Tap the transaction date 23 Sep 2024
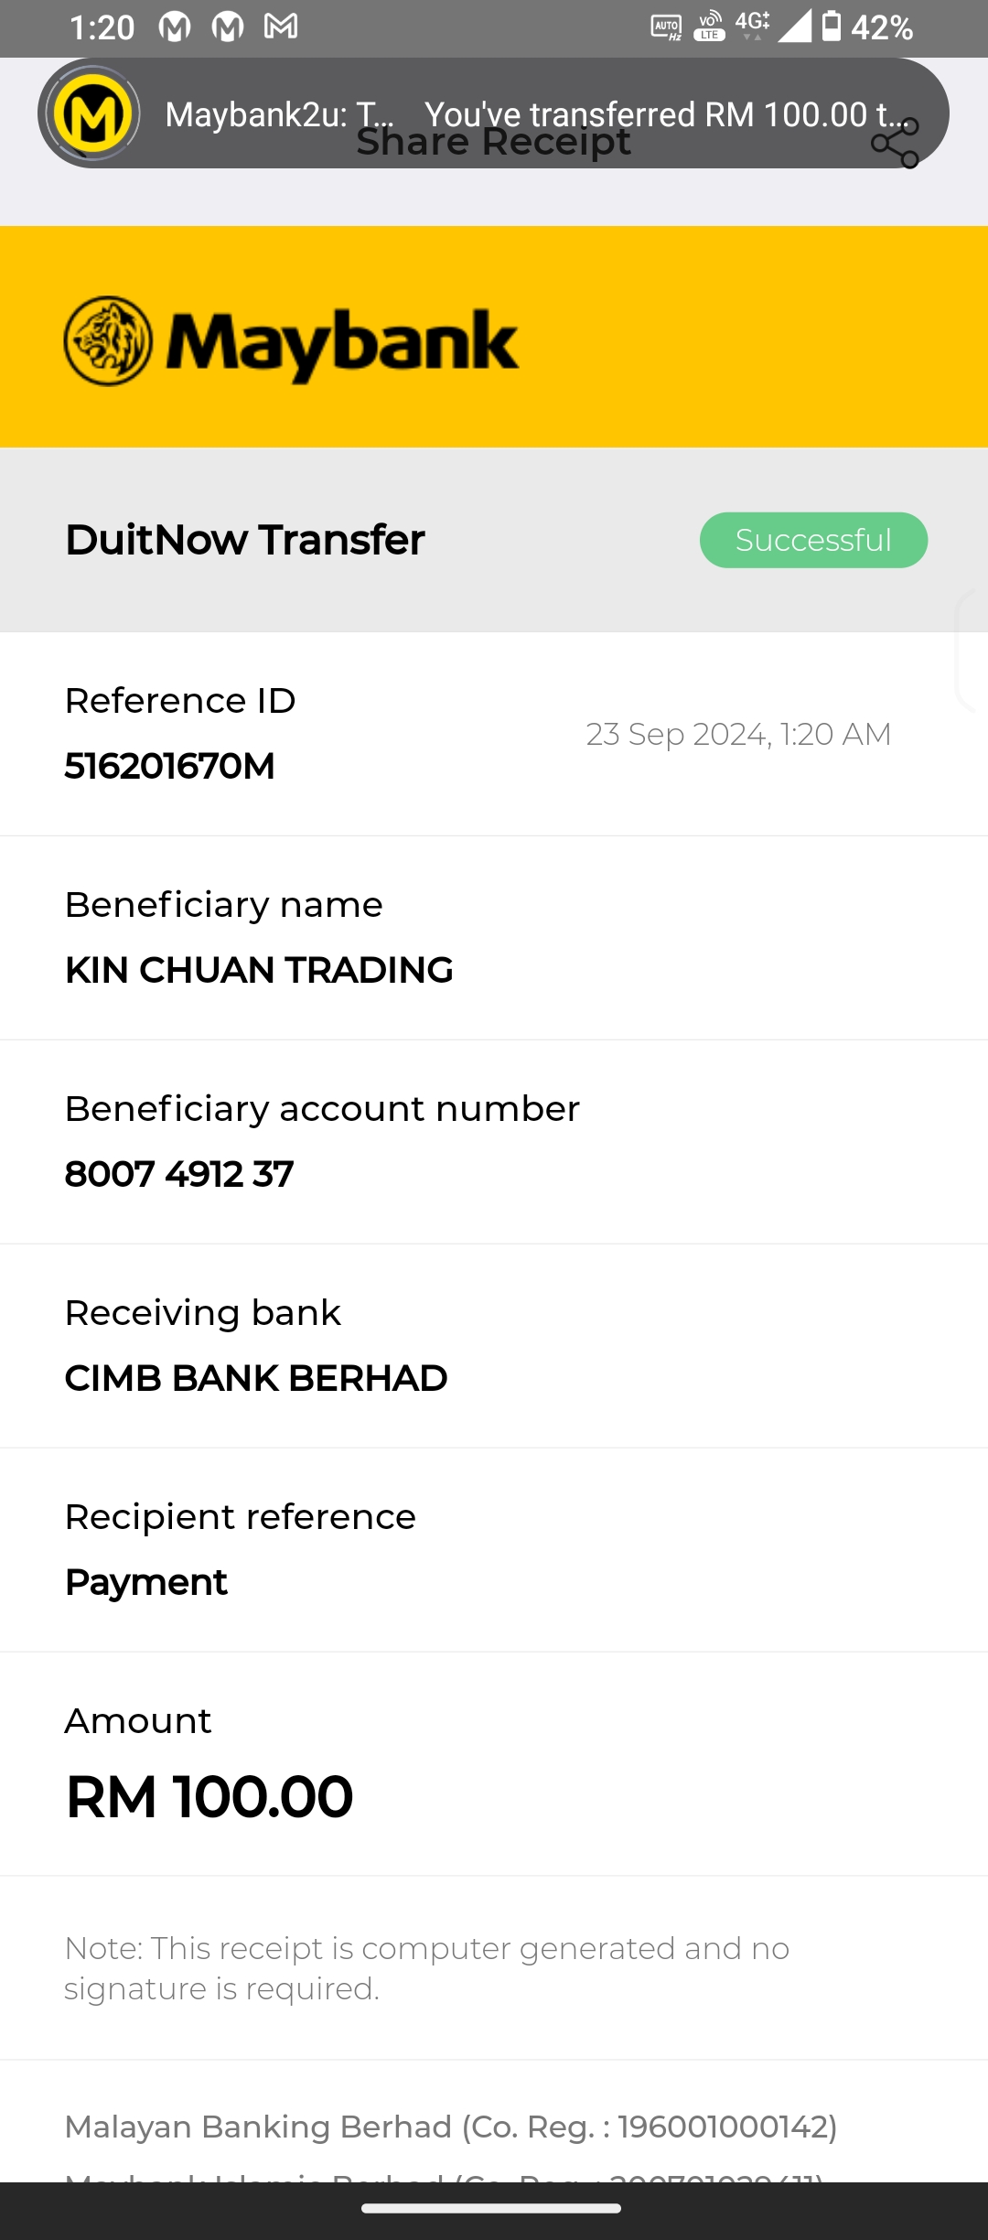Viewport: 988px width, 2240px height. pos(738,734)
